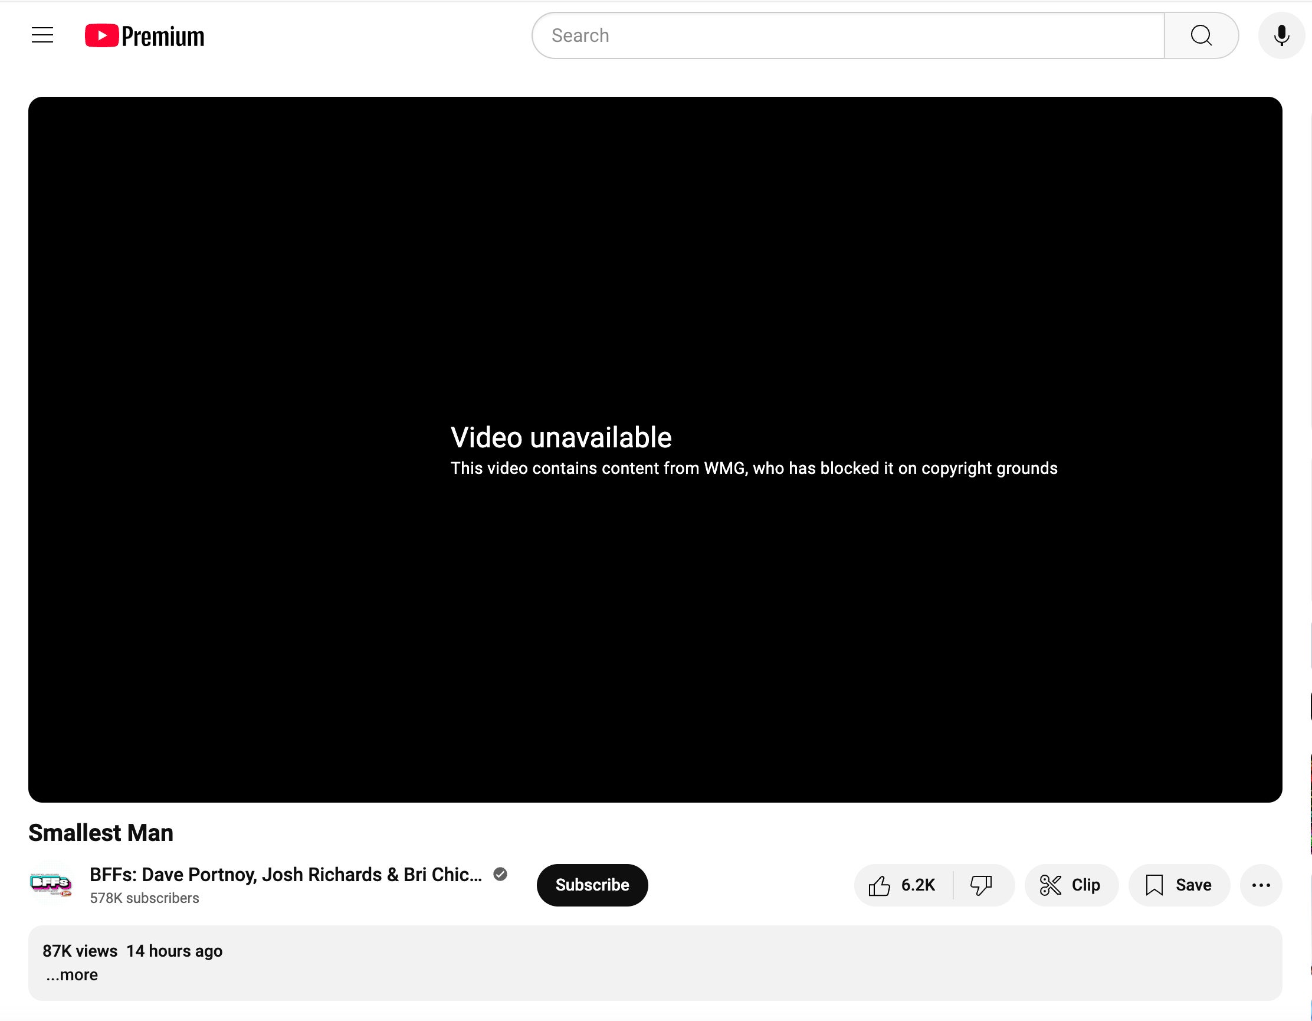Screen dimensions: 1312x1021
Task: Click the YouTube Premium logo
Action: click(144, 36)
